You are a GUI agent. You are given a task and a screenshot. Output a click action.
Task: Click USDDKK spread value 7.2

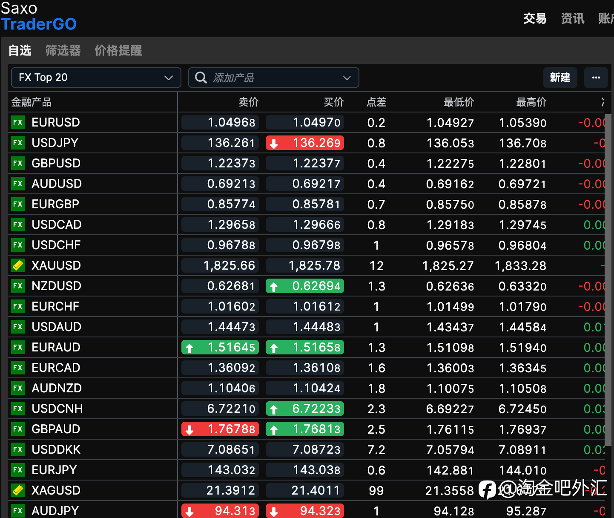pyautogui.click(x=376, y=450)
